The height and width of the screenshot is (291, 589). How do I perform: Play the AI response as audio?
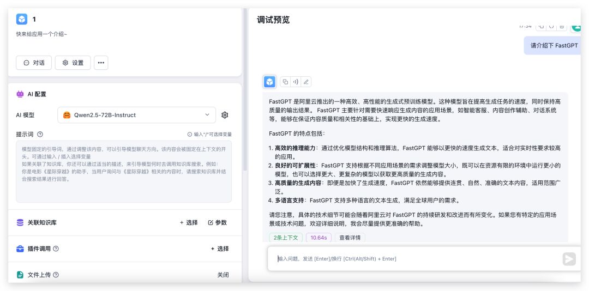tap(296, 82)
